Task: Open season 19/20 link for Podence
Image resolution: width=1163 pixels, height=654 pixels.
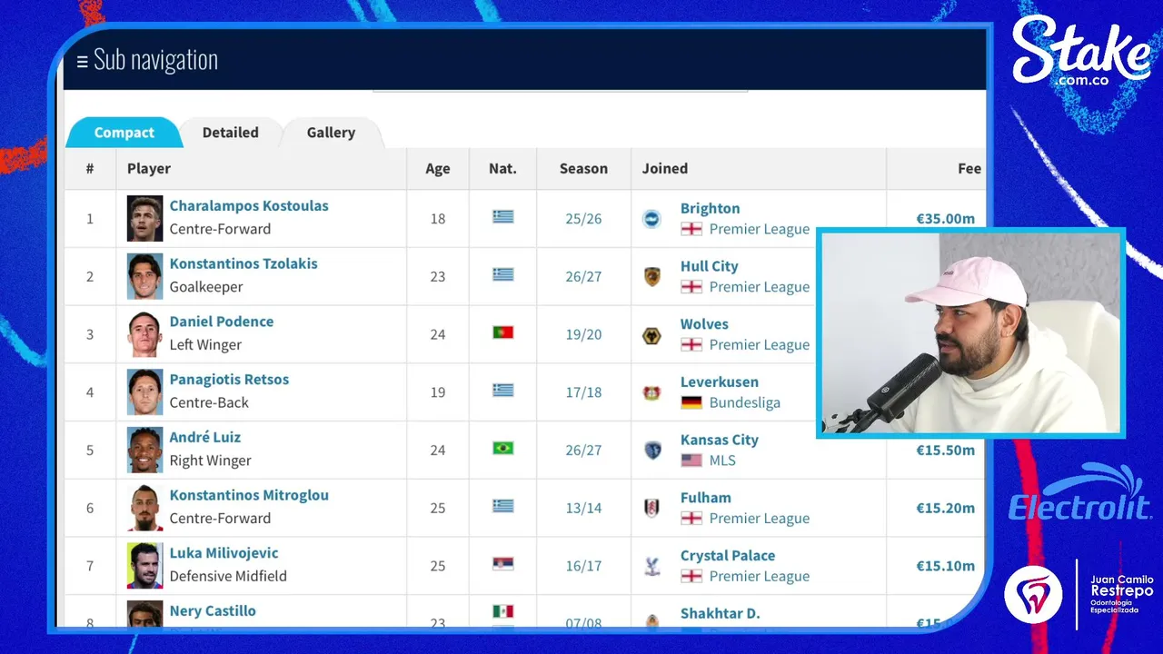Action: [x=583, y=334]
